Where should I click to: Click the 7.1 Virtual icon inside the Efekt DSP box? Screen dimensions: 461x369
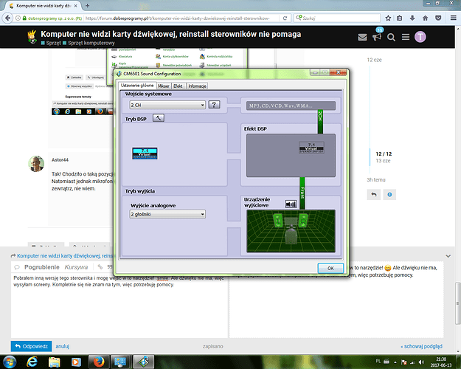(x=312, y=148)
